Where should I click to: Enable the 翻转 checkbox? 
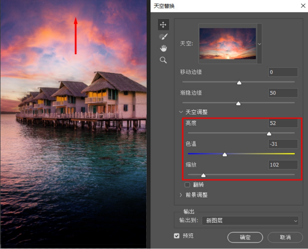click(187, 185)
